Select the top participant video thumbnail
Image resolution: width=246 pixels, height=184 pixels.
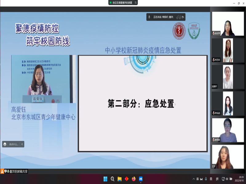(x=228, y=24)
